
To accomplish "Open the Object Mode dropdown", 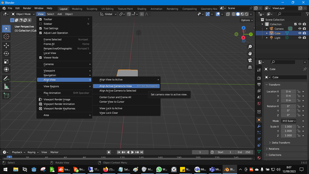I will click(23, 14).
